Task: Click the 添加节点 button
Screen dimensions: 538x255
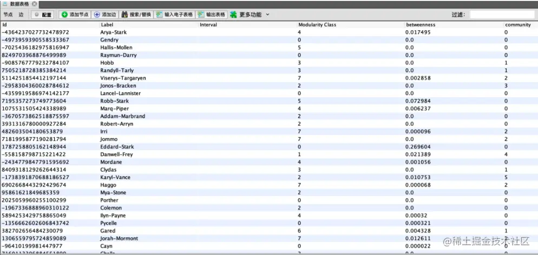Action: pos(75,15)
